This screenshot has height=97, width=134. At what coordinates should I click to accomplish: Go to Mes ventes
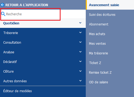pyautogui.click(x=97, y=44)
